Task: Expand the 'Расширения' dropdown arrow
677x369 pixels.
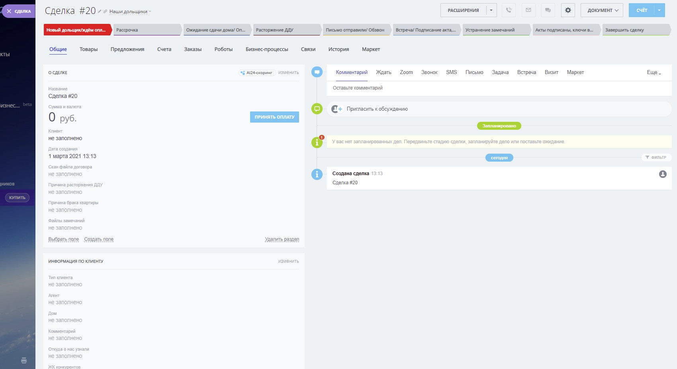Action: coord(491,10)
